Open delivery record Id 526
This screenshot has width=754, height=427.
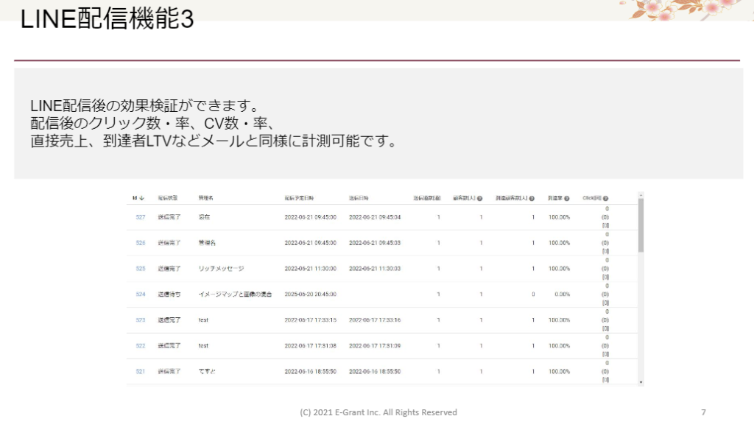pos(140,243)
